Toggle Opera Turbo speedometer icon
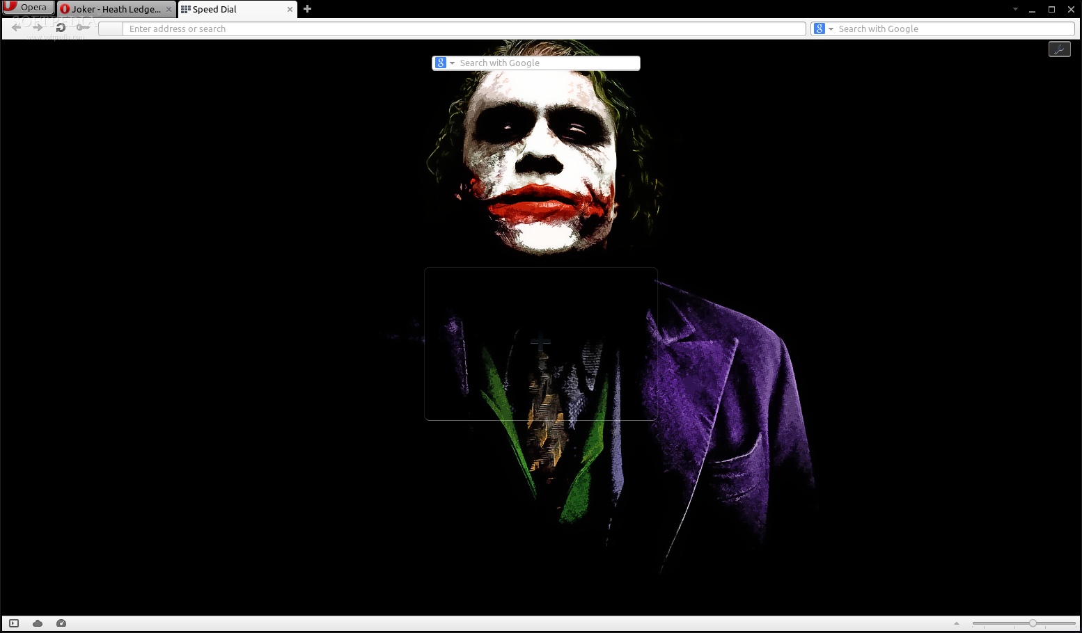Image resolution: width=1082 pixels, height=633 pixels. (61, 623)
